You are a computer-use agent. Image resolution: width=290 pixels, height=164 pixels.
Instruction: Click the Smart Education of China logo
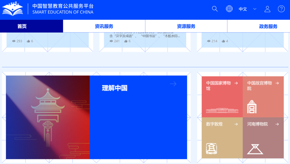13,9
